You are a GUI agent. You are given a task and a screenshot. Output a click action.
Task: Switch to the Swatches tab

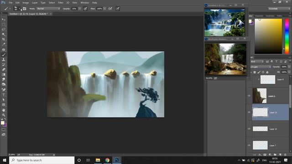270,16
